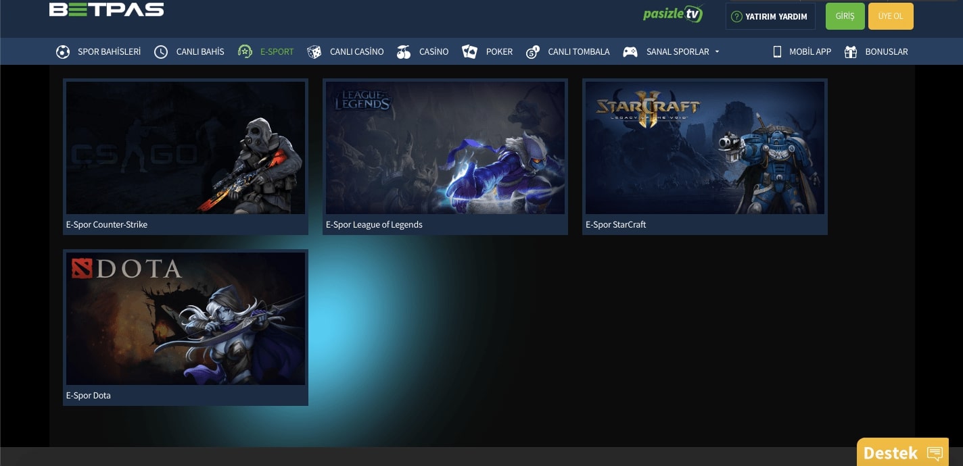Click the E-Spor StarCraft caption
This screenshot has height=466, width=963.
pyautogui.click(x=616, y=225)
